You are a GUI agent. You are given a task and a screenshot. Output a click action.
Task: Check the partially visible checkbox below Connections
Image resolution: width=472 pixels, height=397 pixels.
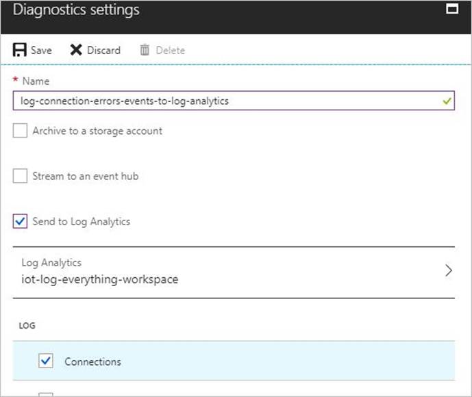point(45,394)
